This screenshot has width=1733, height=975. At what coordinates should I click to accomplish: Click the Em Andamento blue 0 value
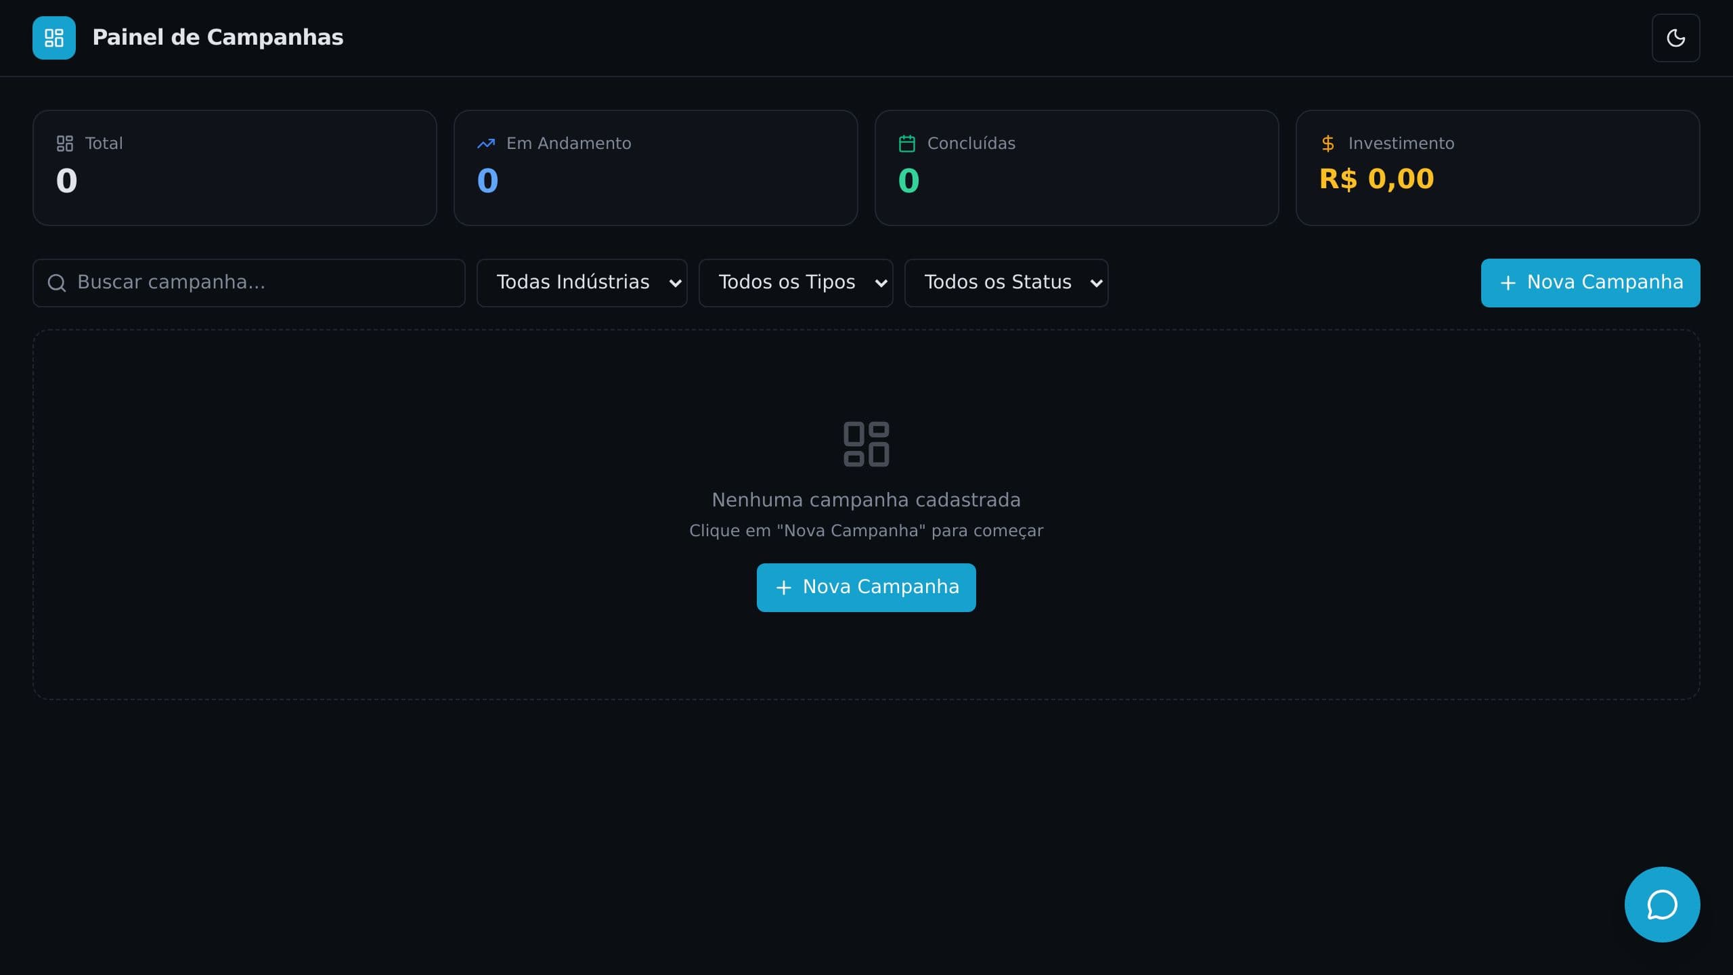pyautogui.click(x=487, y=181)
